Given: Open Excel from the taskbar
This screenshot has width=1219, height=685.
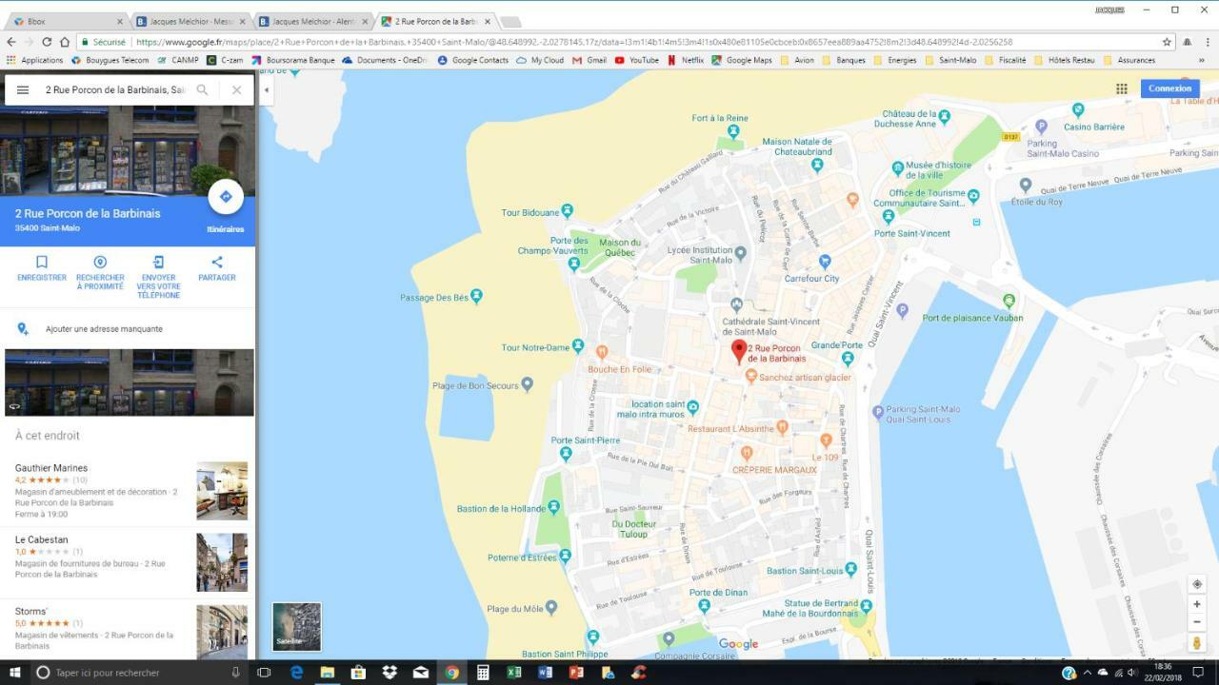Looking at the screenshot, I should [513, 673].
